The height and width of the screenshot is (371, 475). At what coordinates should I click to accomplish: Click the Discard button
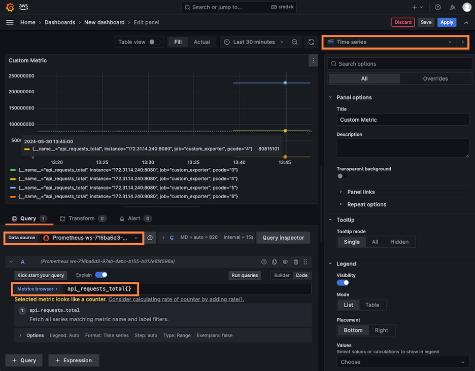pyautogui.click(x=403, y=22)
